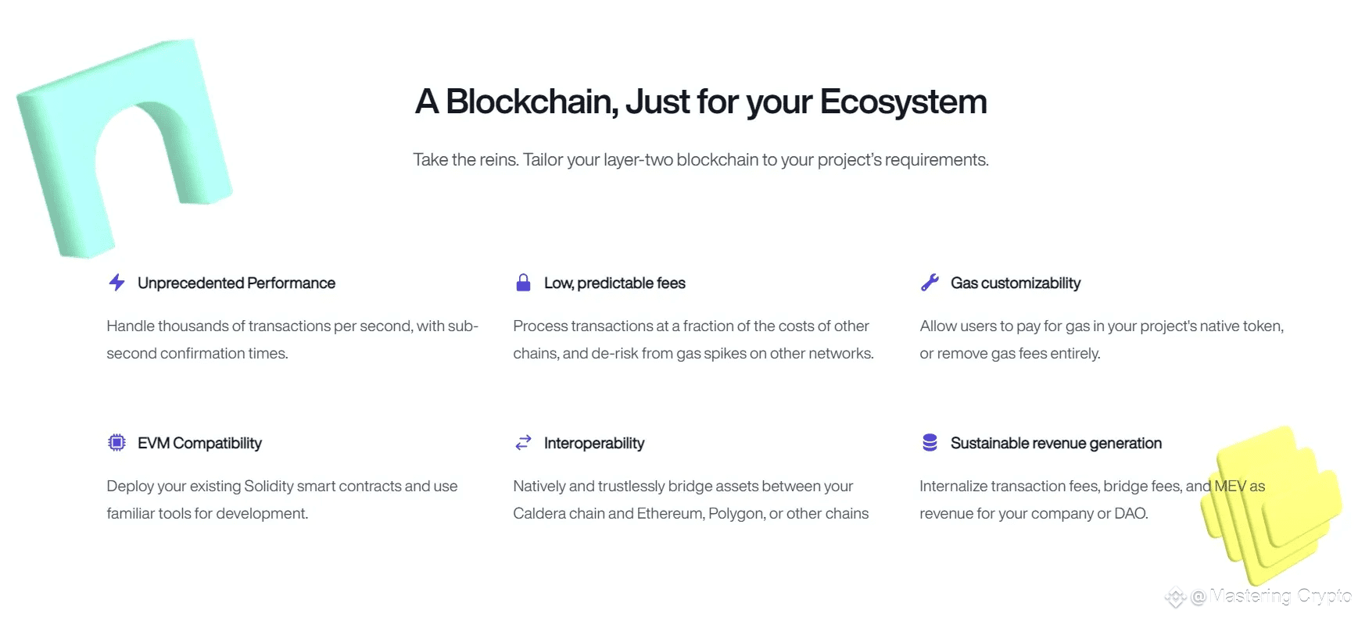Image resolution: width=1358 pixels, height=617 pixels.
Task: Click the lightning bolt performance icon
Action: [x=116, y=283]
